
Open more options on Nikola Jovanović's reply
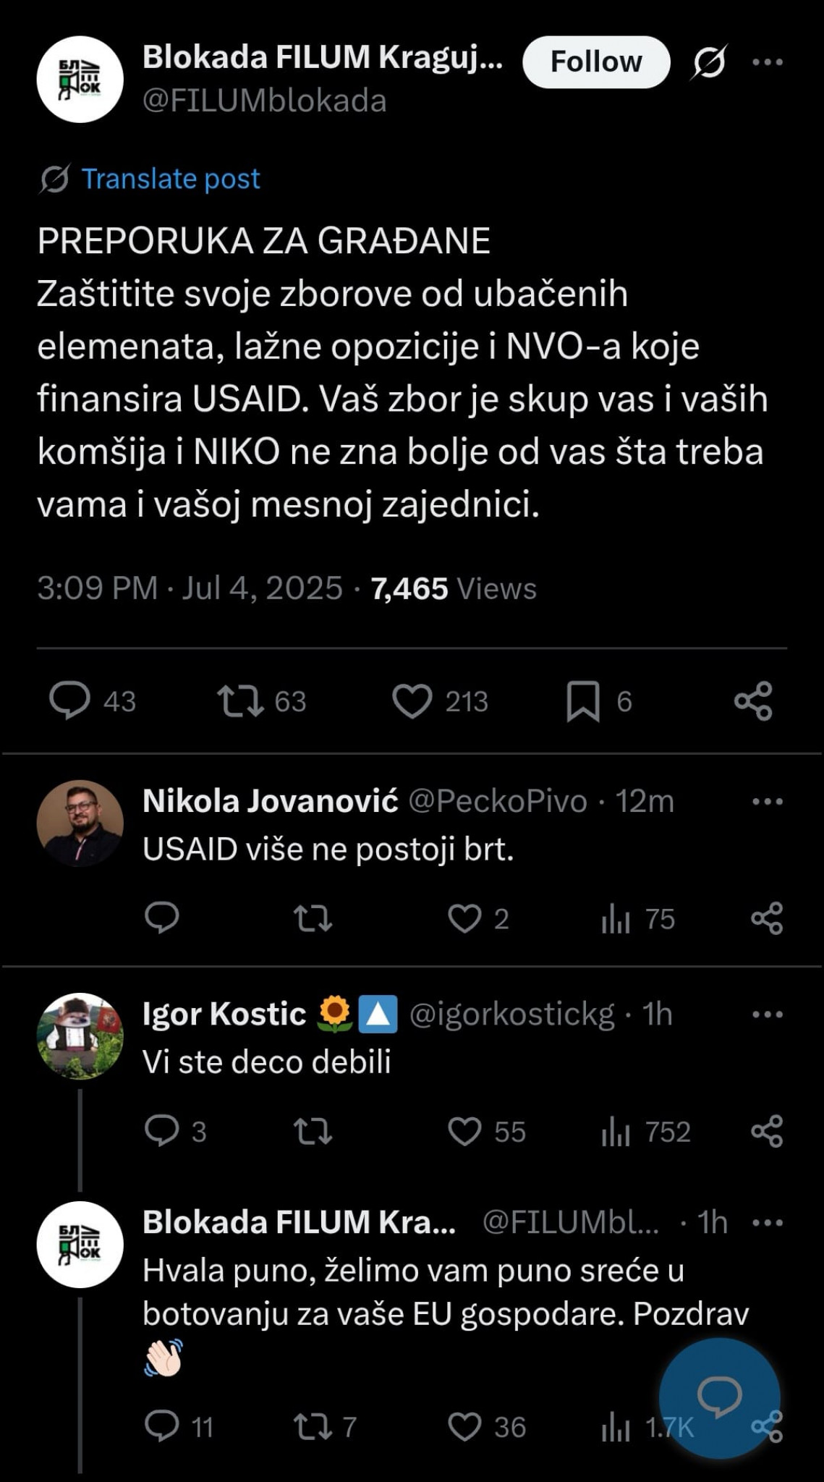coord(768,802)
